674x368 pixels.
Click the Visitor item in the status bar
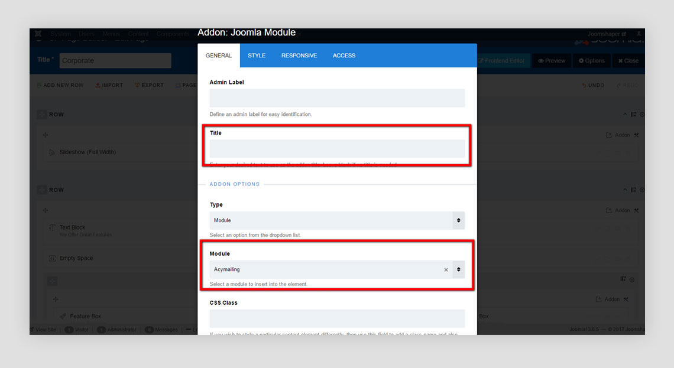tap(76, 330)
